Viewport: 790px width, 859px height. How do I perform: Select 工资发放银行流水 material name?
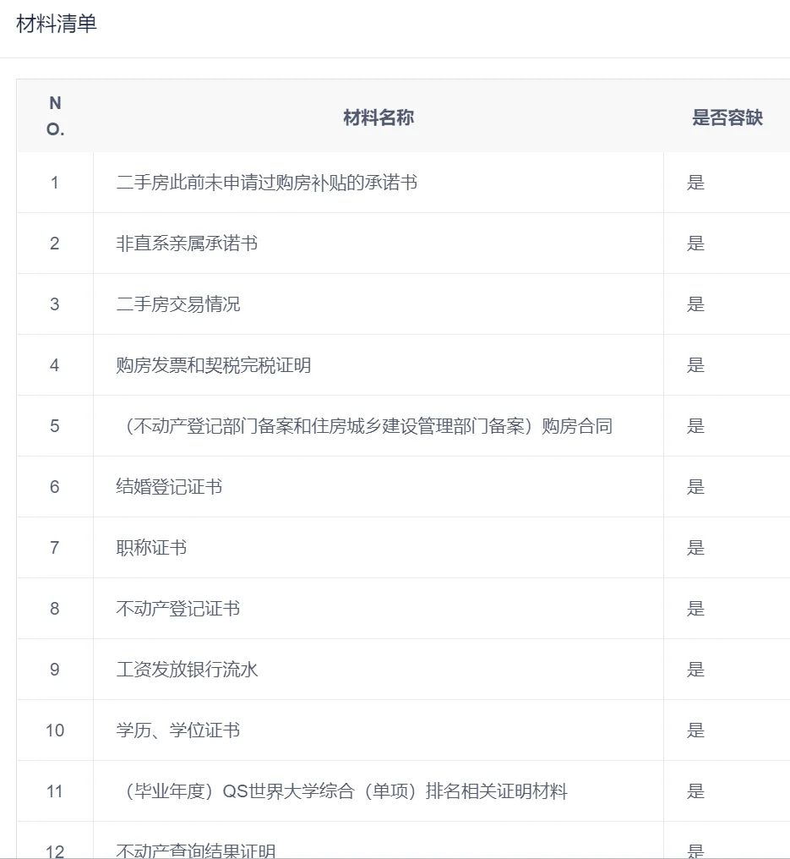point(187,669)
